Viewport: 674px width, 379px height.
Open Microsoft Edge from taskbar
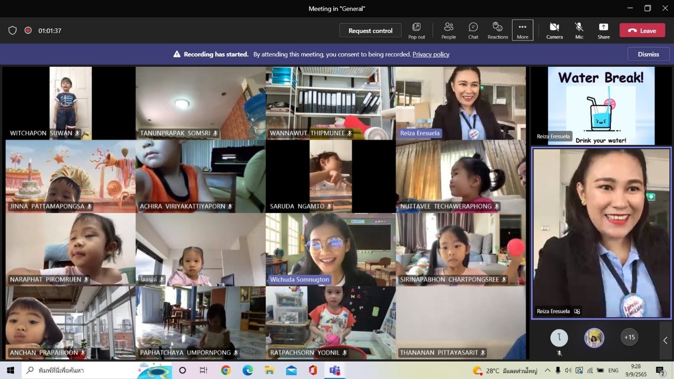[x=247, y=370]
